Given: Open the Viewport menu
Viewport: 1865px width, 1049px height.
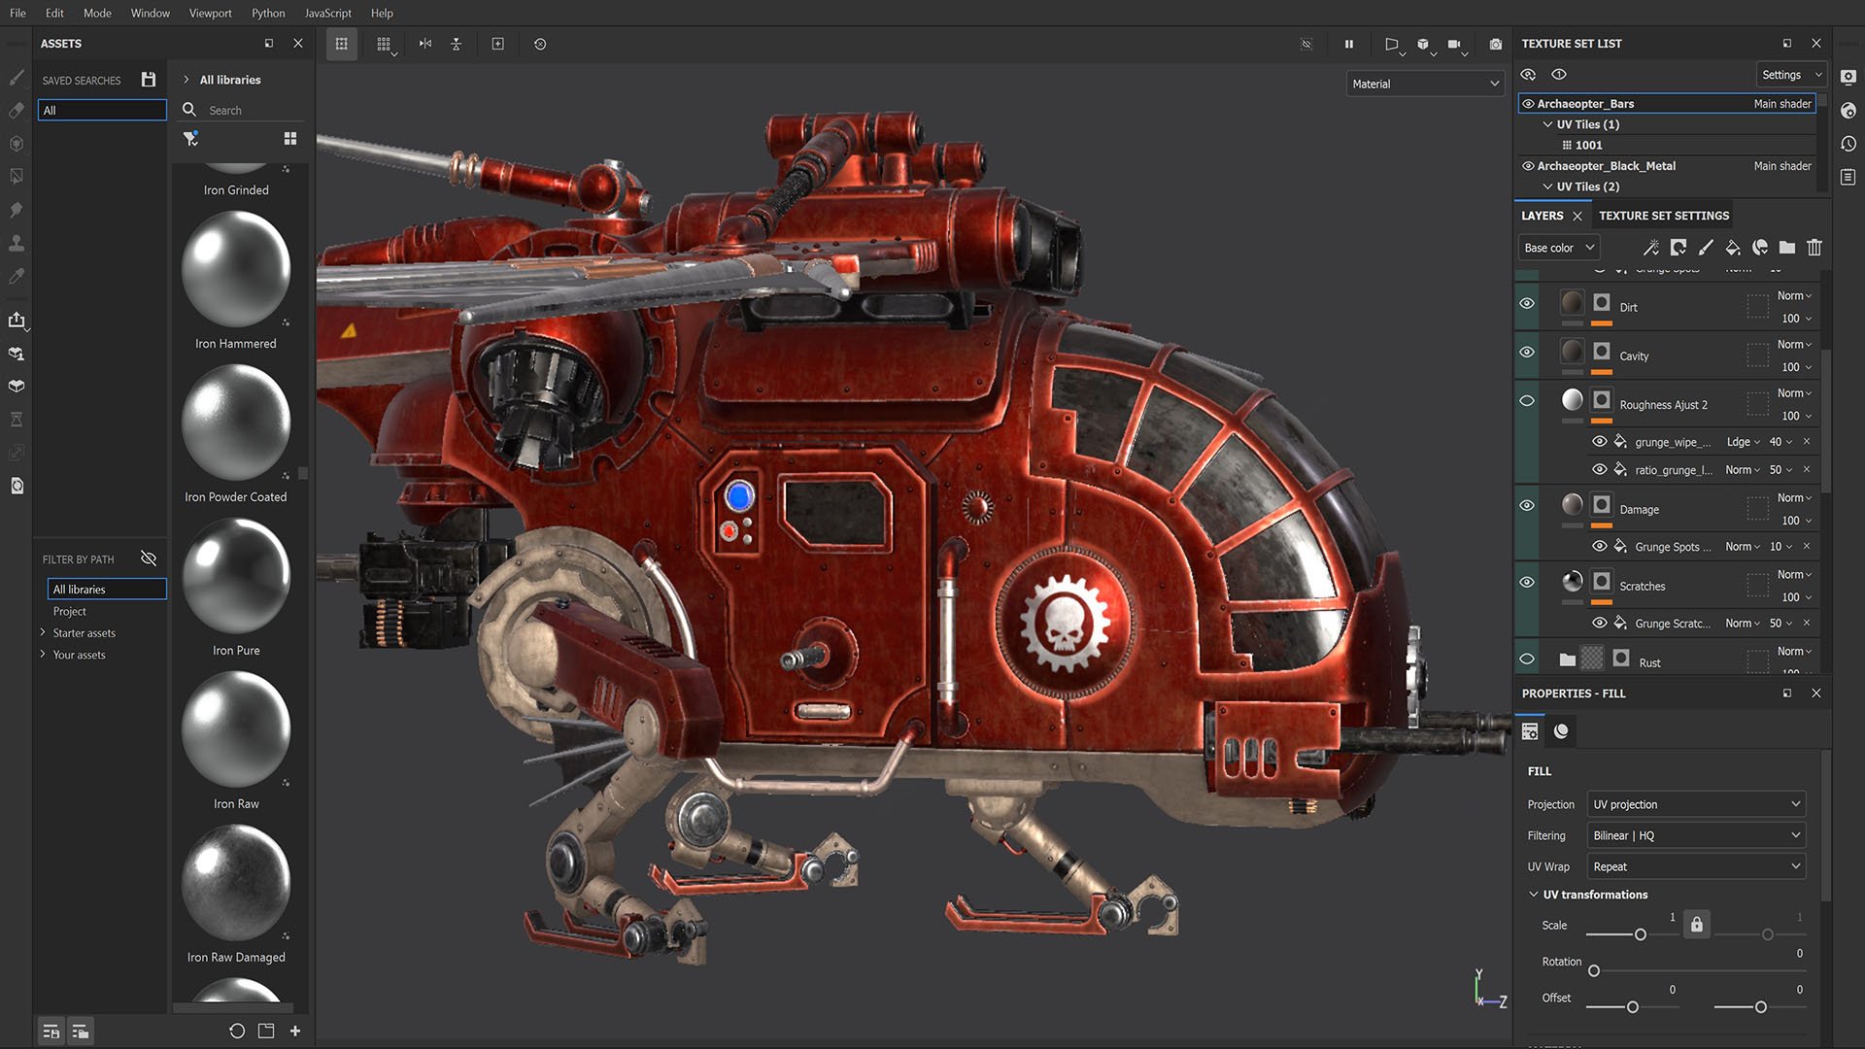Looking at the screenshot, I should [210, 13].
